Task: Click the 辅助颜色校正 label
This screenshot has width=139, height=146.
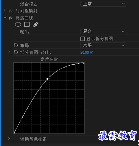Action: (x=33, y=139)
